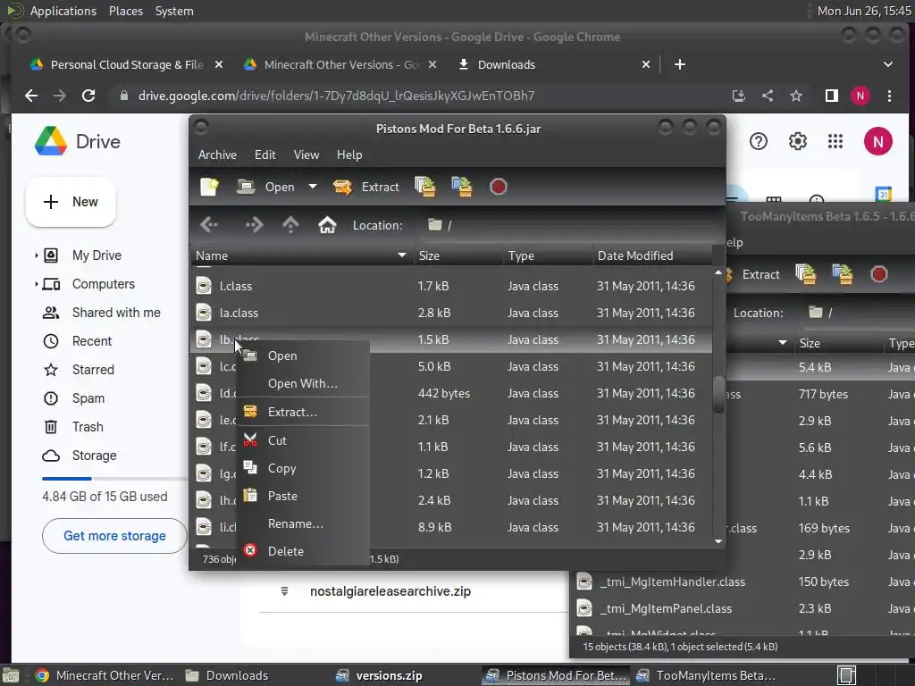Click the Open folder icon in Pistons Mod toolbar
Viewport: 915px width, 686px height.
[x=246, y=187]
